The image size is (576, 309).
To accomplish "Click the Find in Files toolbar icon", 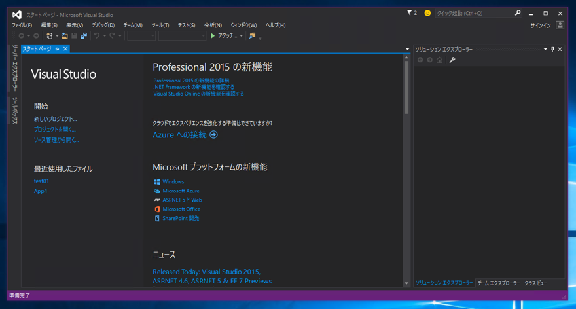I will tap(252, 36).
